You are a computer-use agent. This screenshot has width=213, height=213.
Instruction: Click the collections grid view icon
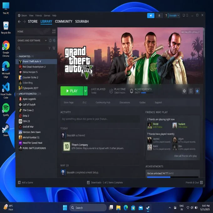click(54, 32)
